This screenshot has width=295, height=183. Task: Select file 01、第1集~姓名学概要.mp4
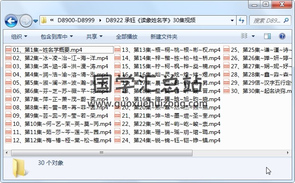59,50
